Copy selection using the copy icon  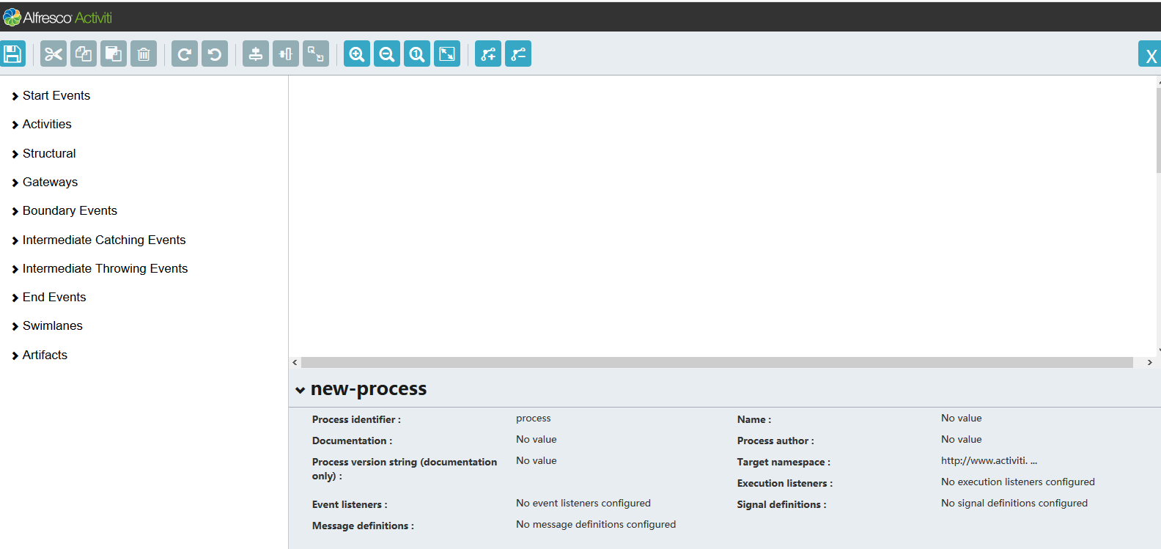(84, 54)
